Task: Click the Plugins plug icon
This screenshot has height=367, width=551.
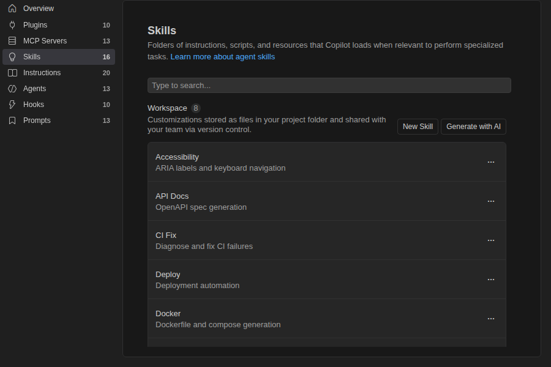Action: pyautogui.click(x=12, y=25)
